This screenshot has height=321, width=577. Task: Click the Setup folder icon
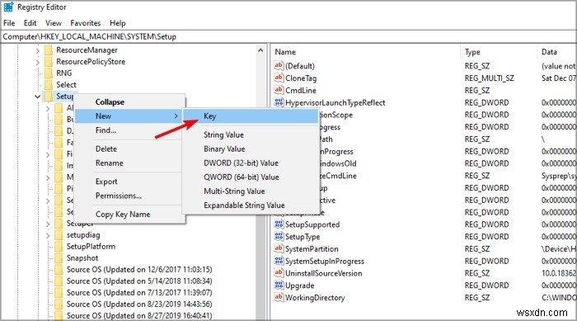pos(48,97)
